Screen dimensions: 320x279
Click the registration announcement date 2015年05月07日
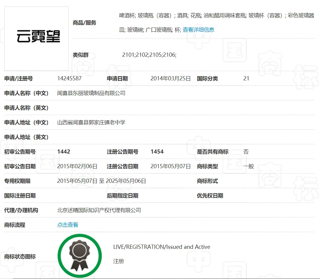(171, 166)
